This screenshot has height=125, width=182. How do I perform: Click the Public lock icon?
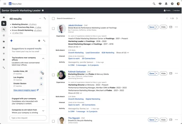click(165, 10)
